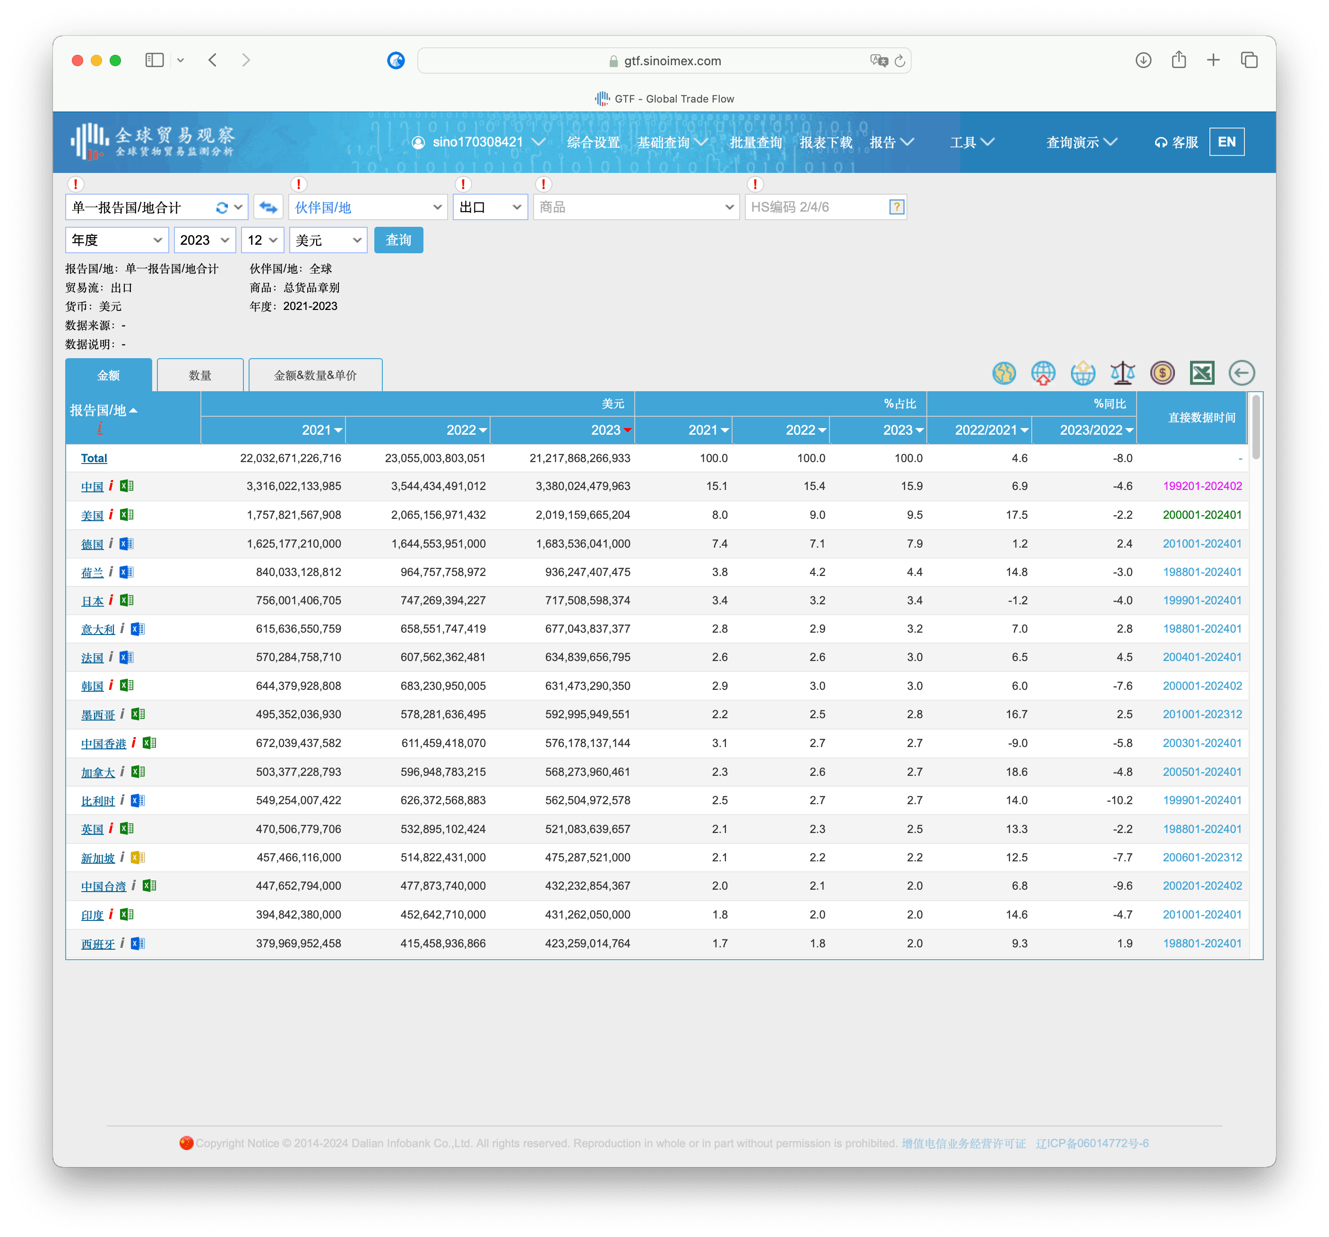
Task: Click the 199201-202402 data period for 中国
Action: coord(1202,486)
